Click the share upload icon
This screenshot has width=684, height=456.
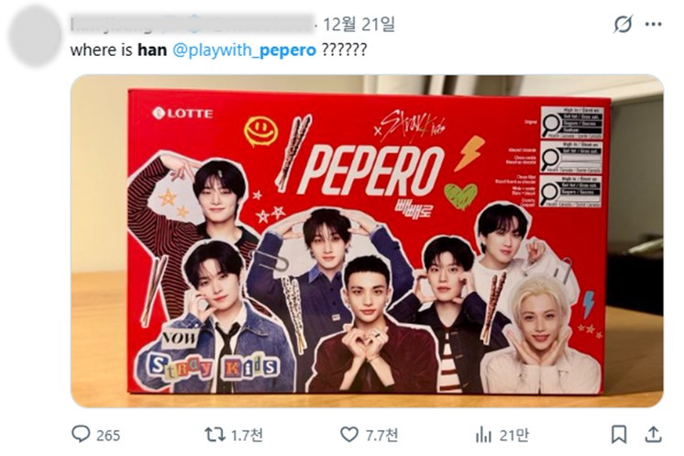653,435
